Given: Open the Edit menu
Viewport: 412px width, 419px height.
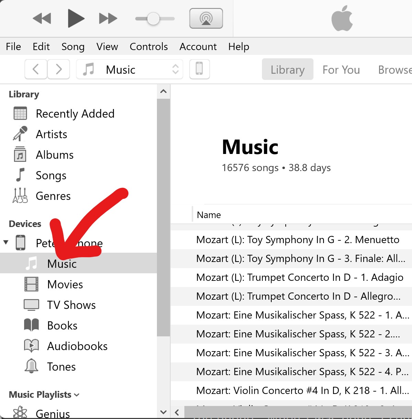Looking at the screenshot, I should tap(41, 47).
